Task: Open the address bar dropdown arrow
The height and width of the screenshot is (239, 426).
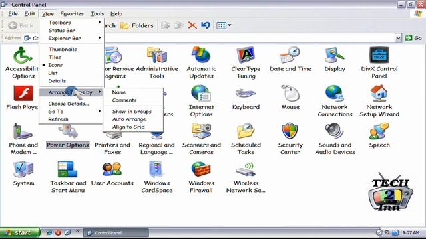Action: point(398,38)
